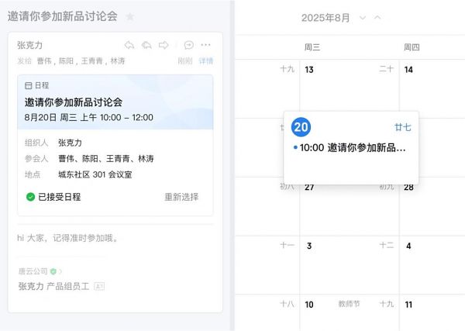Click the reply-all double arrow icon

[146, 45]
